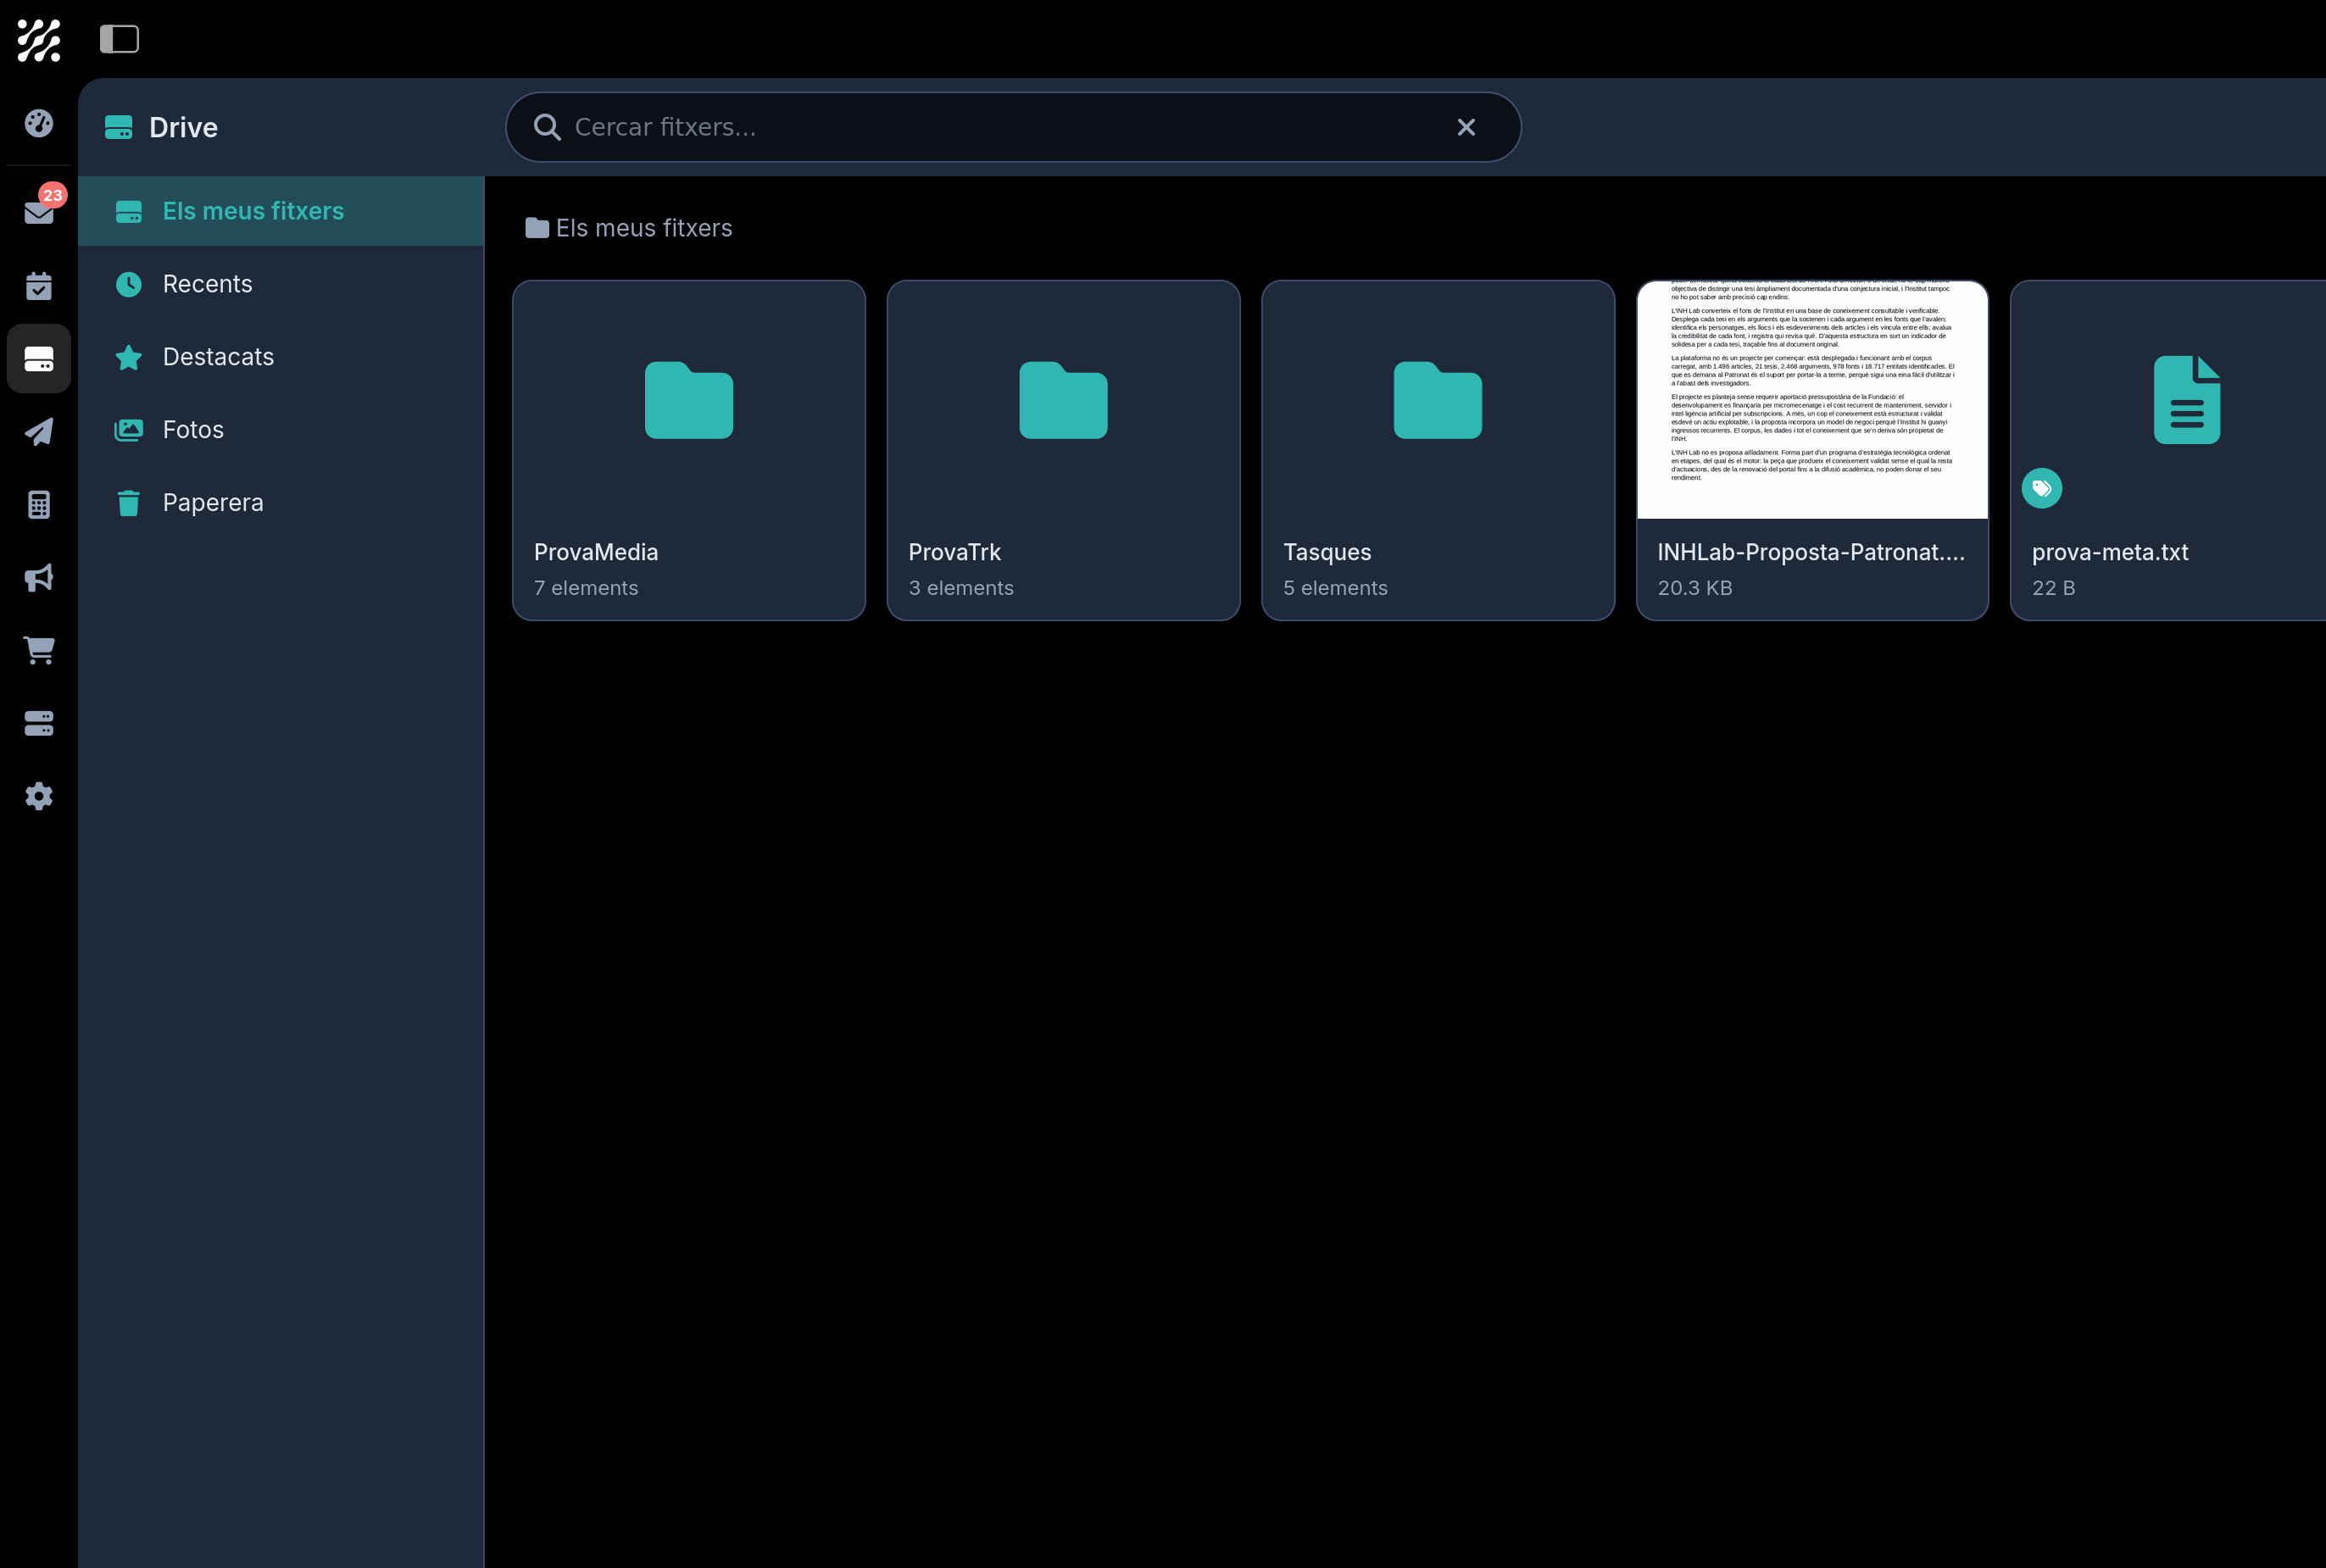Open the ProvaMedia folder
The width and height of the screenshot is (2326, 1568).
tap(689, 450)
